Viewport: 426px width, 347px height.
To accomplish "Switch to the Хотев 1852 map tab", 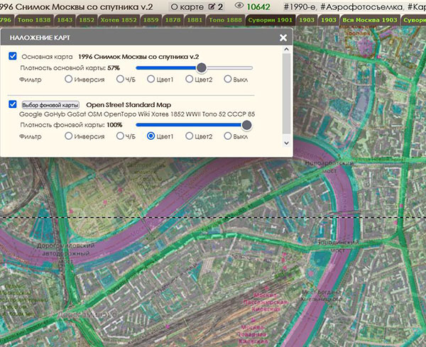I will coord(118,21).
